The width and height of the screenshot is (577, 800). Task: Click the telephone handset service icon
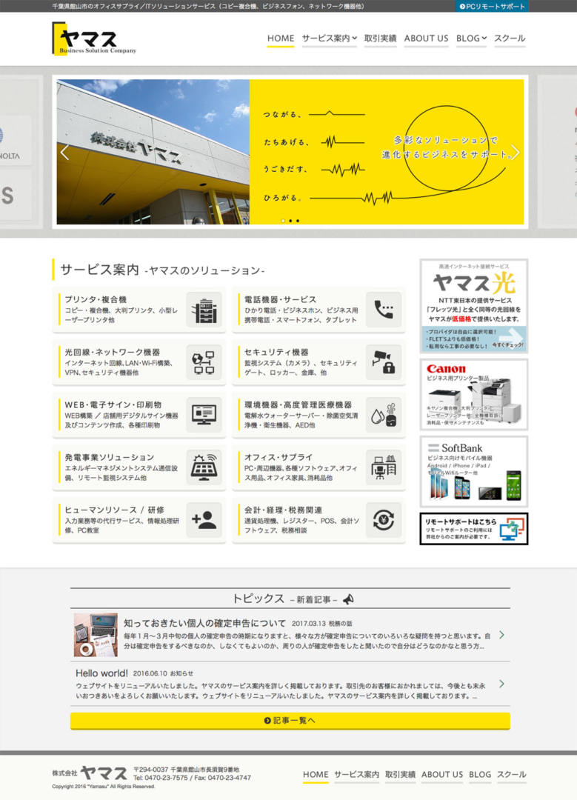point(384,310)
